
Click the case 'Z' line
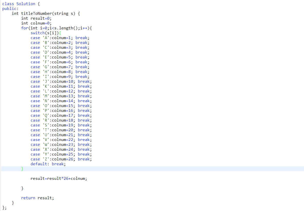[x=61, y=159]
